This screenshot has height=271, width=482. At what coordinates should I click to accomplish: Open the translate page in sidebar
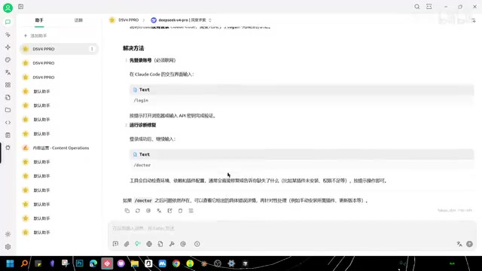[x=8, y=72]
